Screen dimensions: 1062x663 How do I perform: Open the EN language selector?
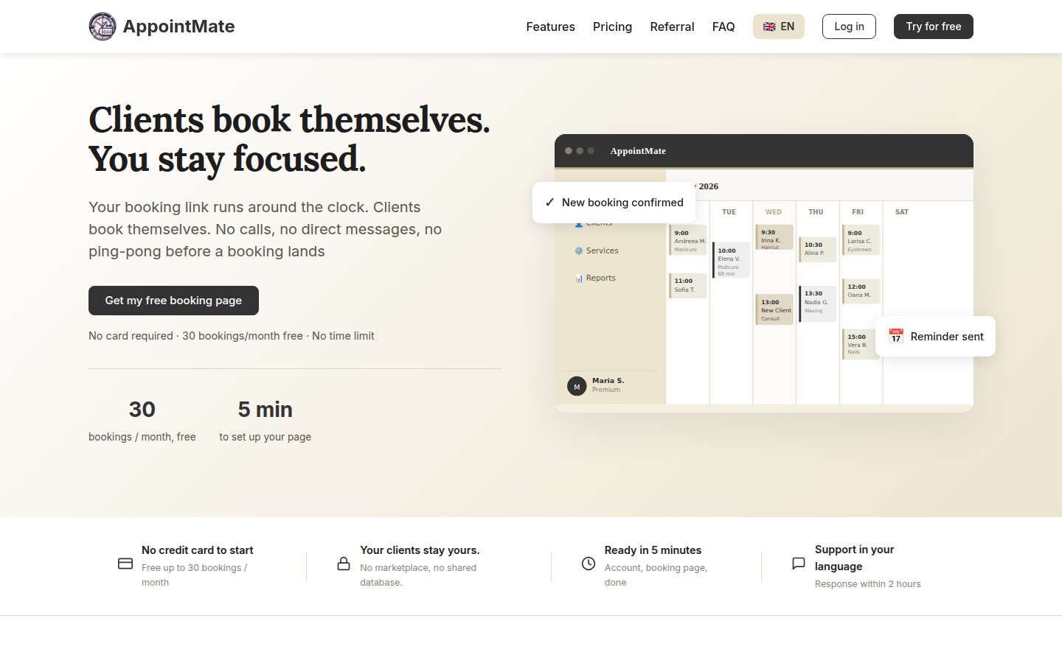(x=779, y=27)
